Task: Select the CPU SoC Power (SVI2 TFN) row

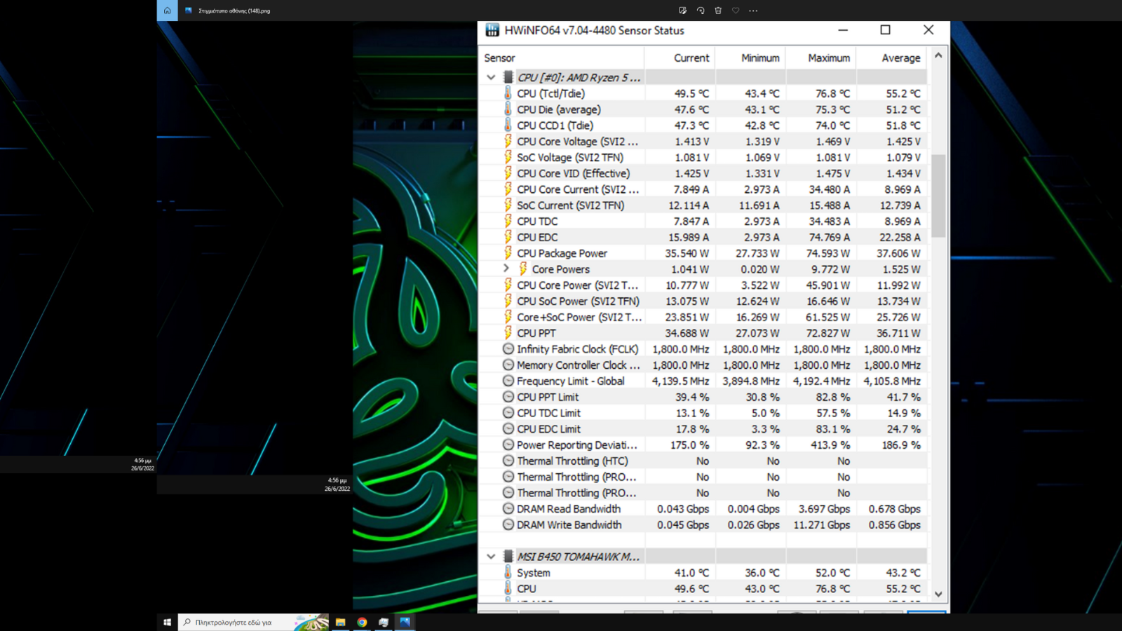Action: click(x=703, y=301)
